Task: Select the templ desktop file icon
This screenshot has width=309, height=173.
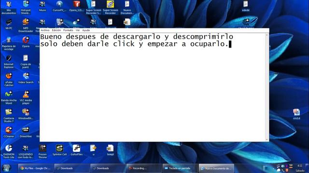Action: tap(110, 150)
